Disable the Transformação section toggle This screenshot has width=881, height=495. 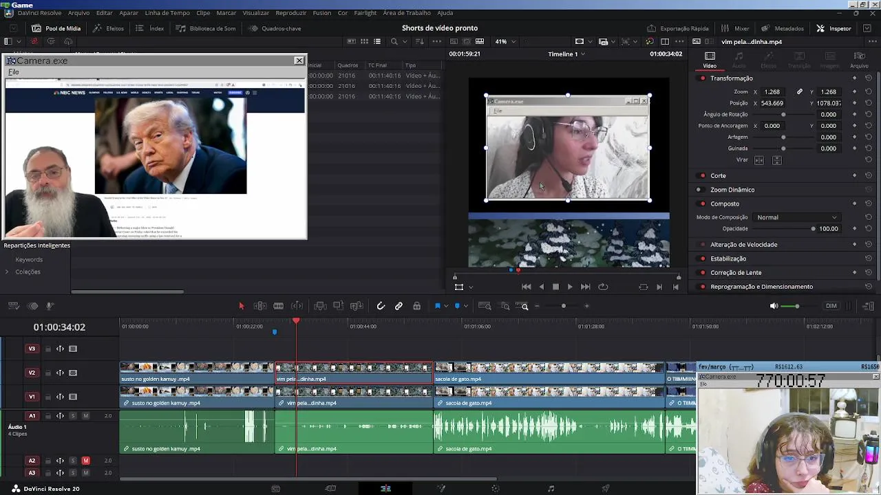(702, 78)
